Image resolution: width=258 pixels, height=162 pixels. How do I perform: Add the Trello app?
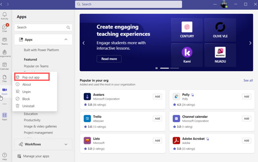(x=157, y=119)
